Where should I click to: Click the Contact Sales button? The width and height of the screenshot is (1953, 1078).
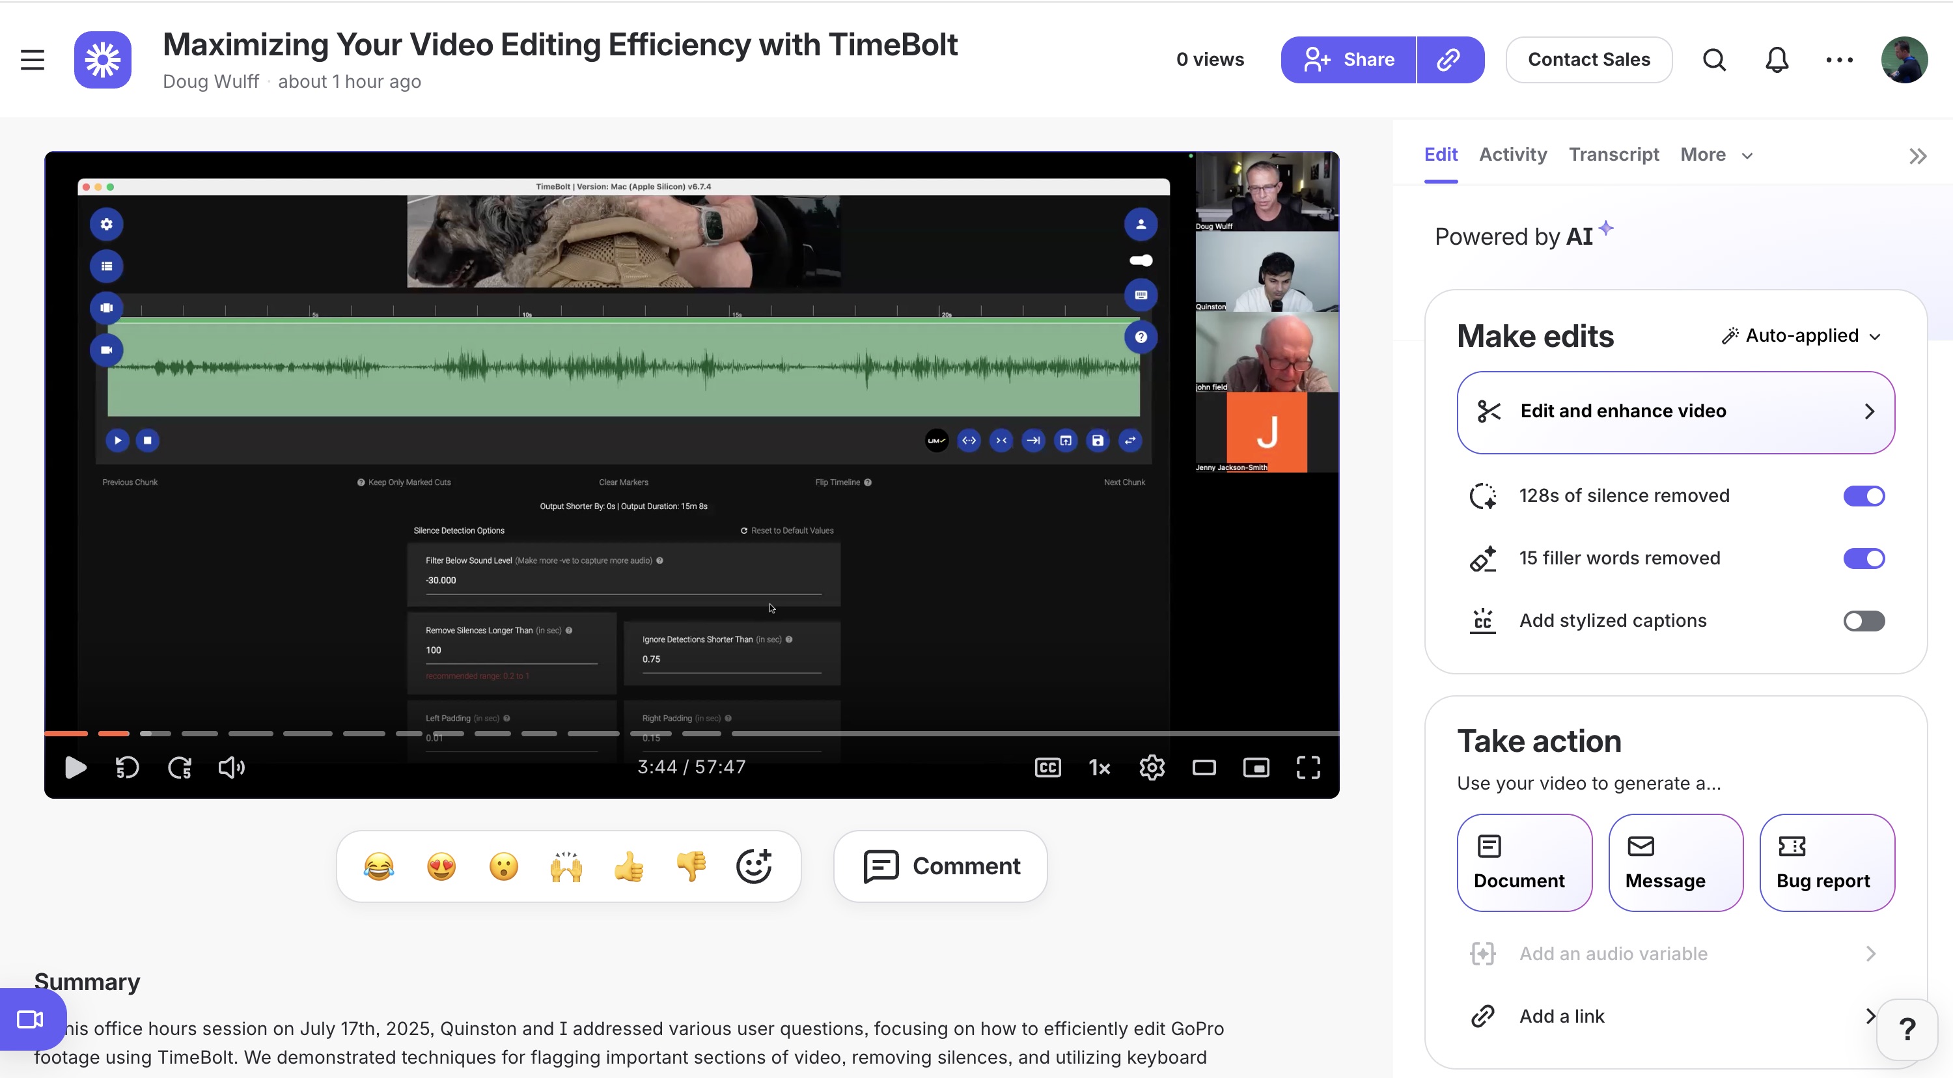[x=1588, y=59]
